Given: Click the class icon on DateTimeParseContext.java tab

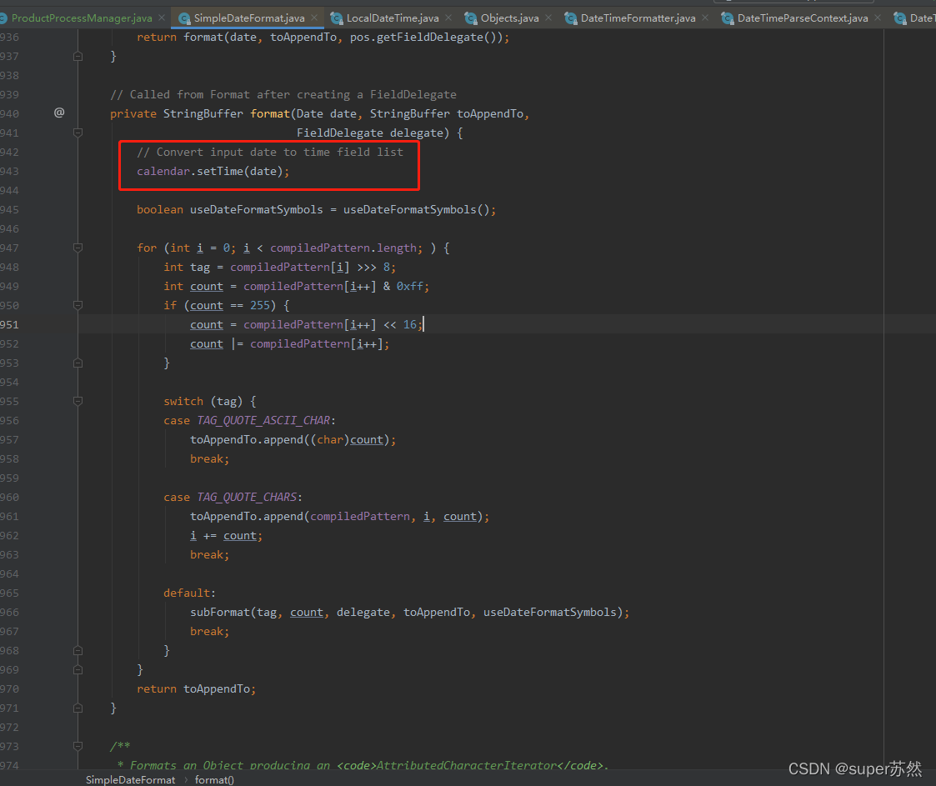Looking at the screenshot, I should [728, 18].
